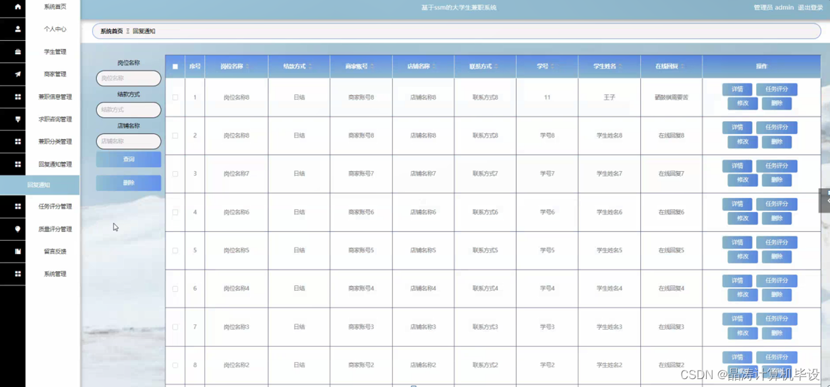Click 系统首页 in the breadcrumb
The height and width of the screenshot is (387, 830).
click(111, 31)
